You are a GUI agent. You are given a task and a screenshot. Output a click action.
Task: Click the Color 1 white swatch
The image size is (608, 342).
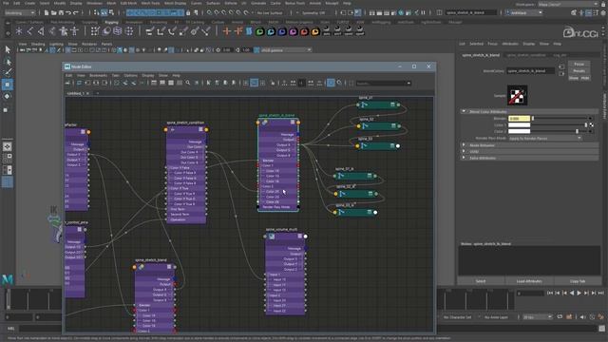point(519,125)
